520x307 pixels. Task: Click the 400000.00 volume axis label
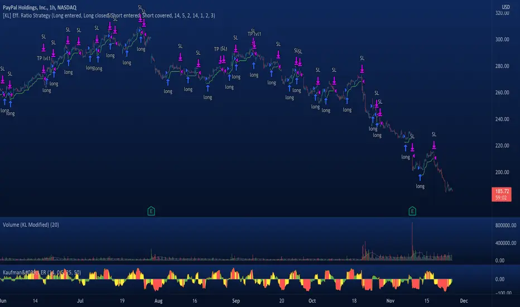(x=505, y=243)
